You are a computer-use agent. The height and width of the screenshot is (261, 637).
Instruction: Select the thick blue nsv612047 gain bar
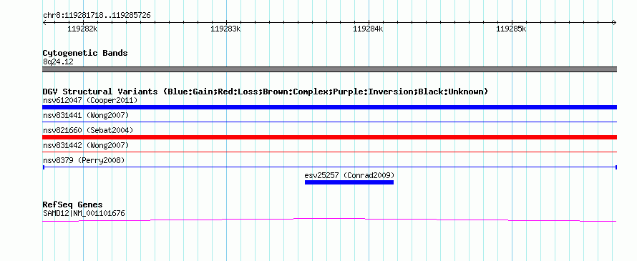pyautogui.click(x=329, y=107)
